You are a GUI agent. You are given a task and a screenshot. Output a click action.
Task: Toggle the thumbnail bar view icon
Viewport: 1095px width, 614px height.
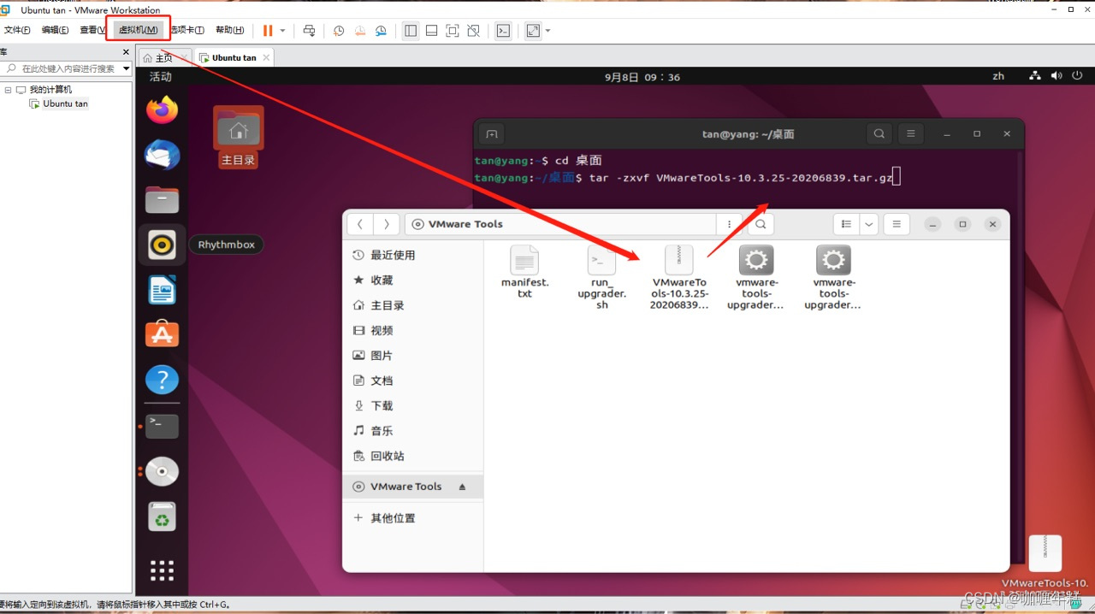[x=431, y=31]
